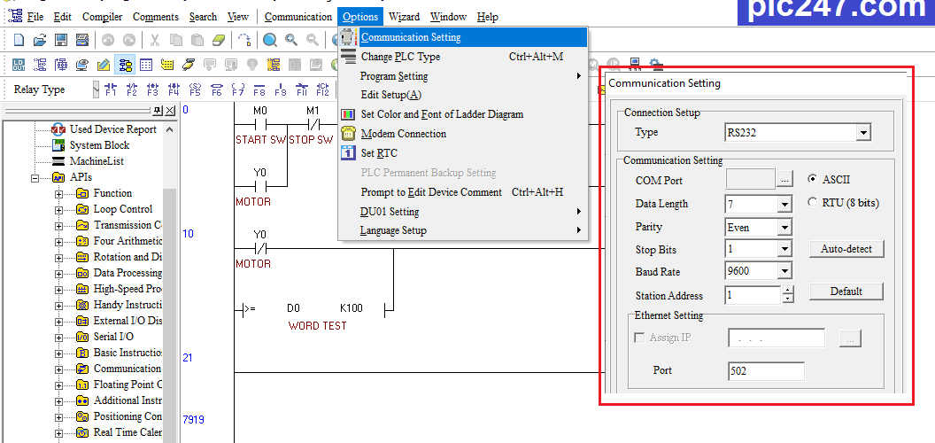Screen dimensions: 935x443
Task: Insert rising-edge contact F3
Action: point(152,89)
